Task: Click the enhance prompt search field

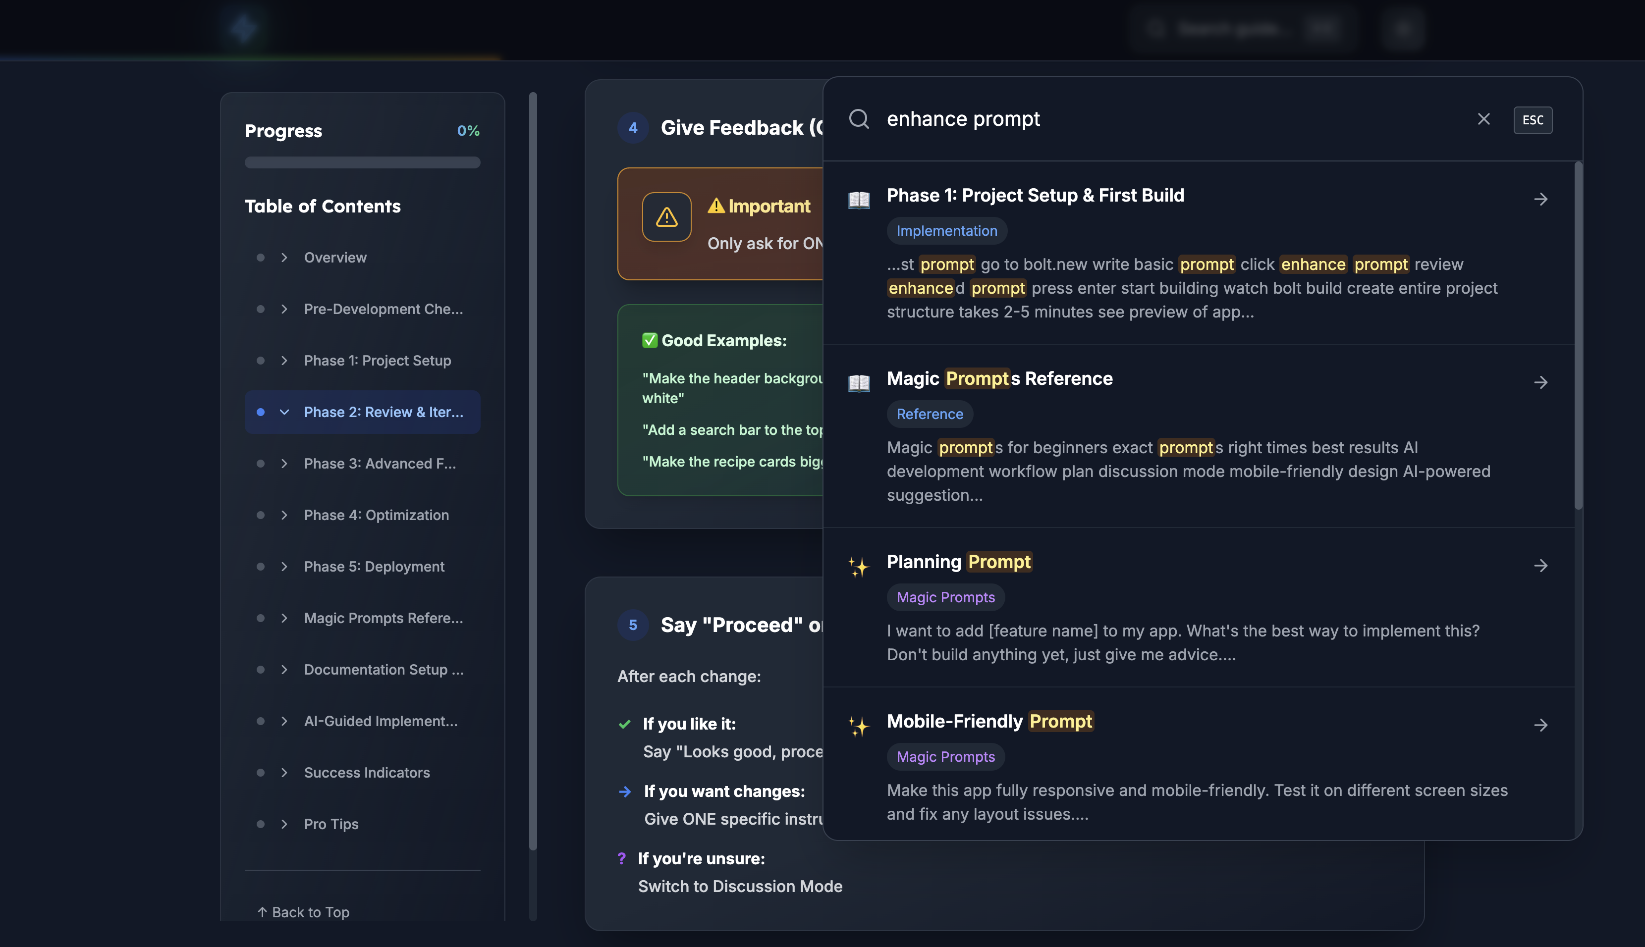Action: tap(1171, 119)
